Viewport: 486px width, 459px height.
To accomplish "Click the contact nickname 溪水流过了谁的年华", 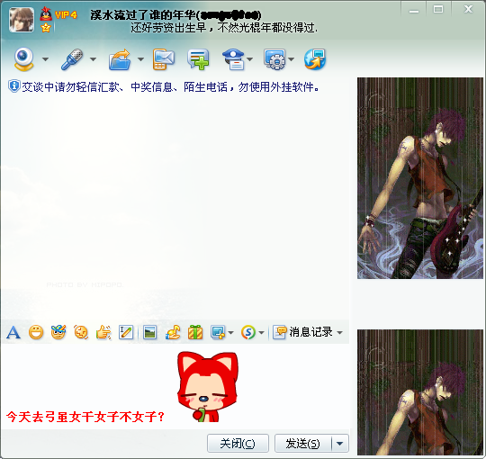I will [143, 15].
